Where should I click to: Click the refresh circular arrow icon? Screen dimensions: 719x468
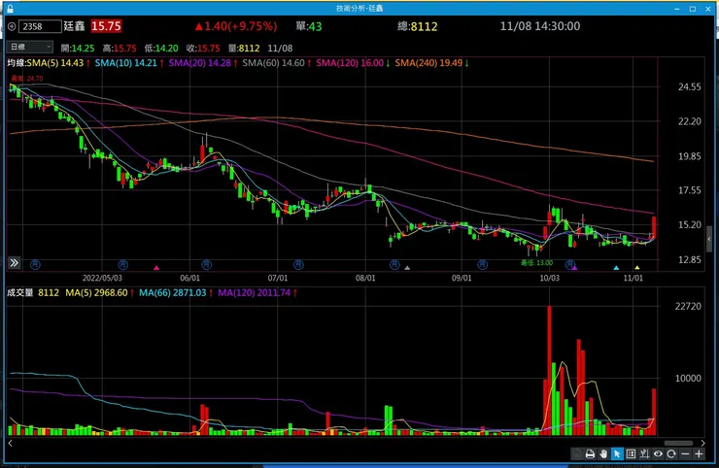click(671, 453)
